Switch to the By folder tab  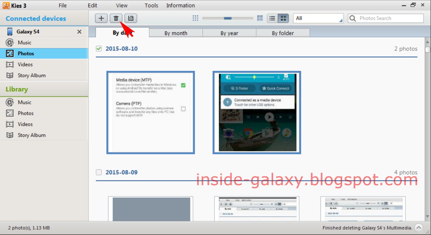tap(283, 33)
